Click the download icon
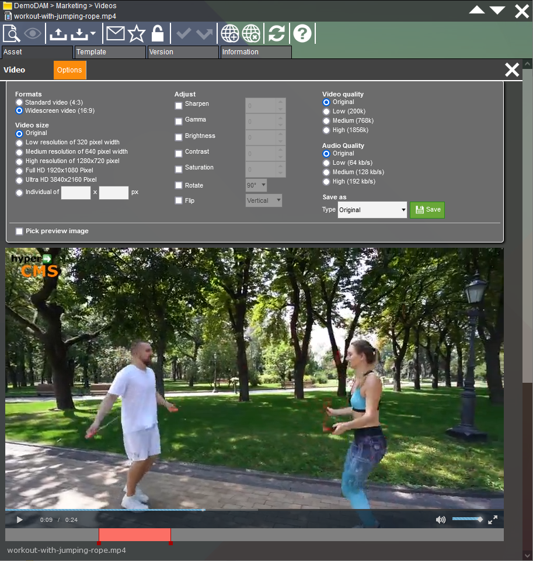The image size is (533, 561). pos(79,33)
